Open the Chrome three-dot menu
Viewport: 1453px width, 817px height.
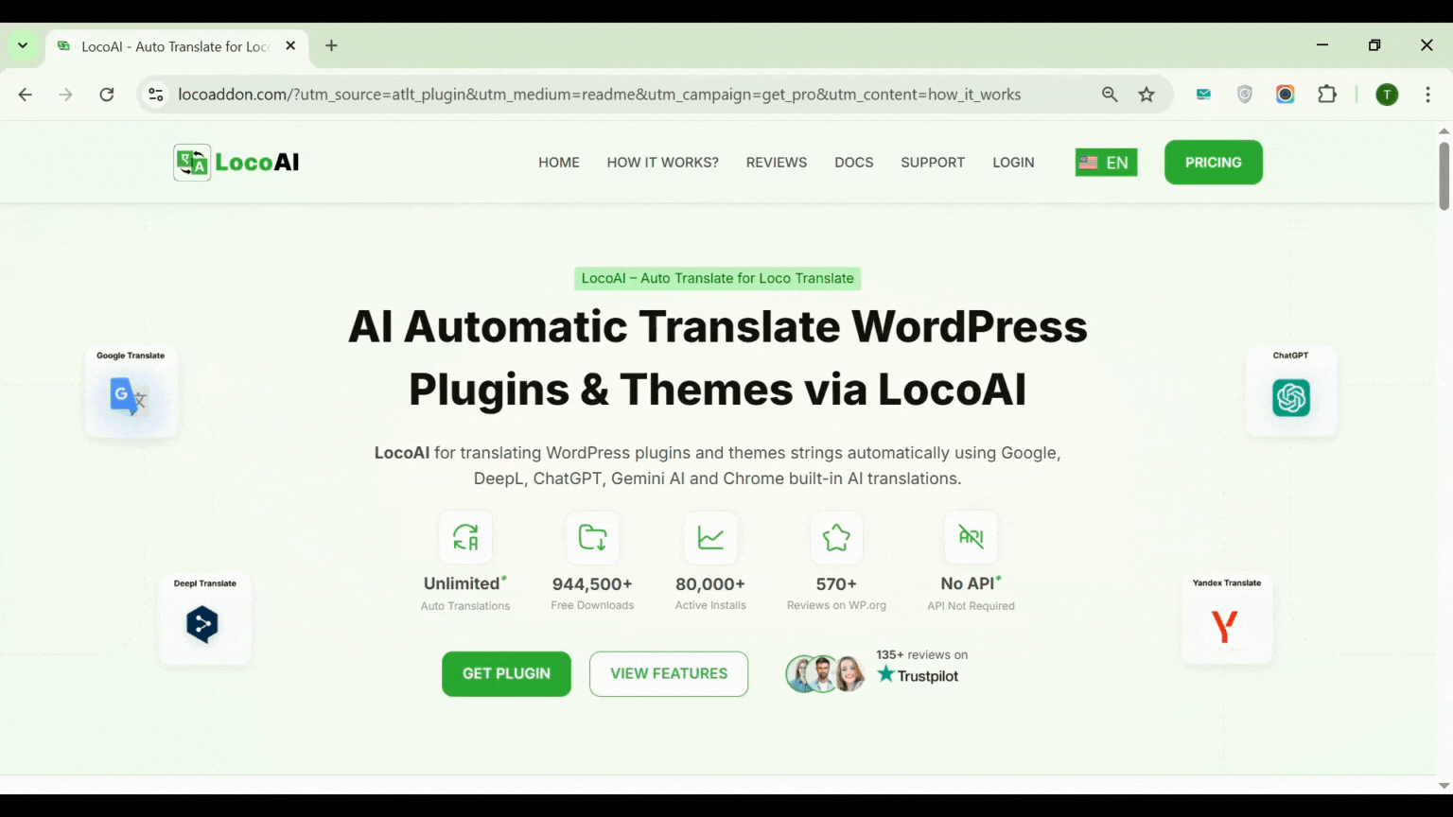tap(1428, 94)
